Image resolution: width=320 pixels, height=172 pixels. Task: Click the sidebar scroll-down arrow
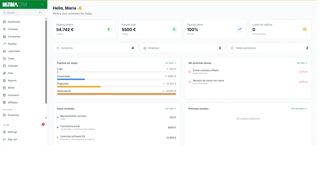coord(46,118)
